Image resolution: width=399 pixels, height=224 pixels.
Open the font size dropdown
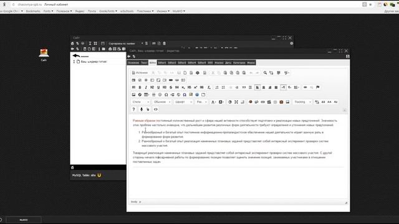(201, 102)
